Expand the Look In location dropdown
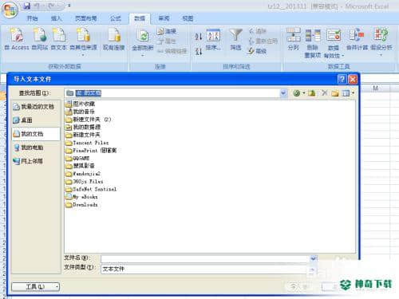This screenshot has height=299, width=399. point(283,93)
